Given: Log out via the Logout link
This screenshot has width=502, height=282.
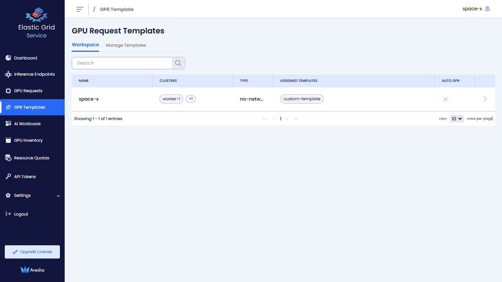Looking at the screenshot, I should tap(21, 214).
